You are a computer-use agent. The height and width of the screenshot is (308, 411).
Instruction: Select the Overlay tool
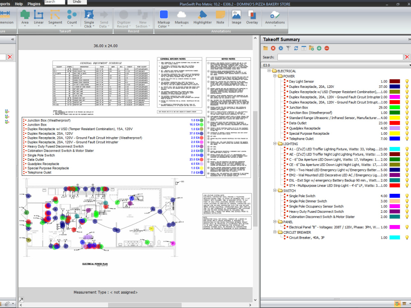click(x=252, y=18)
